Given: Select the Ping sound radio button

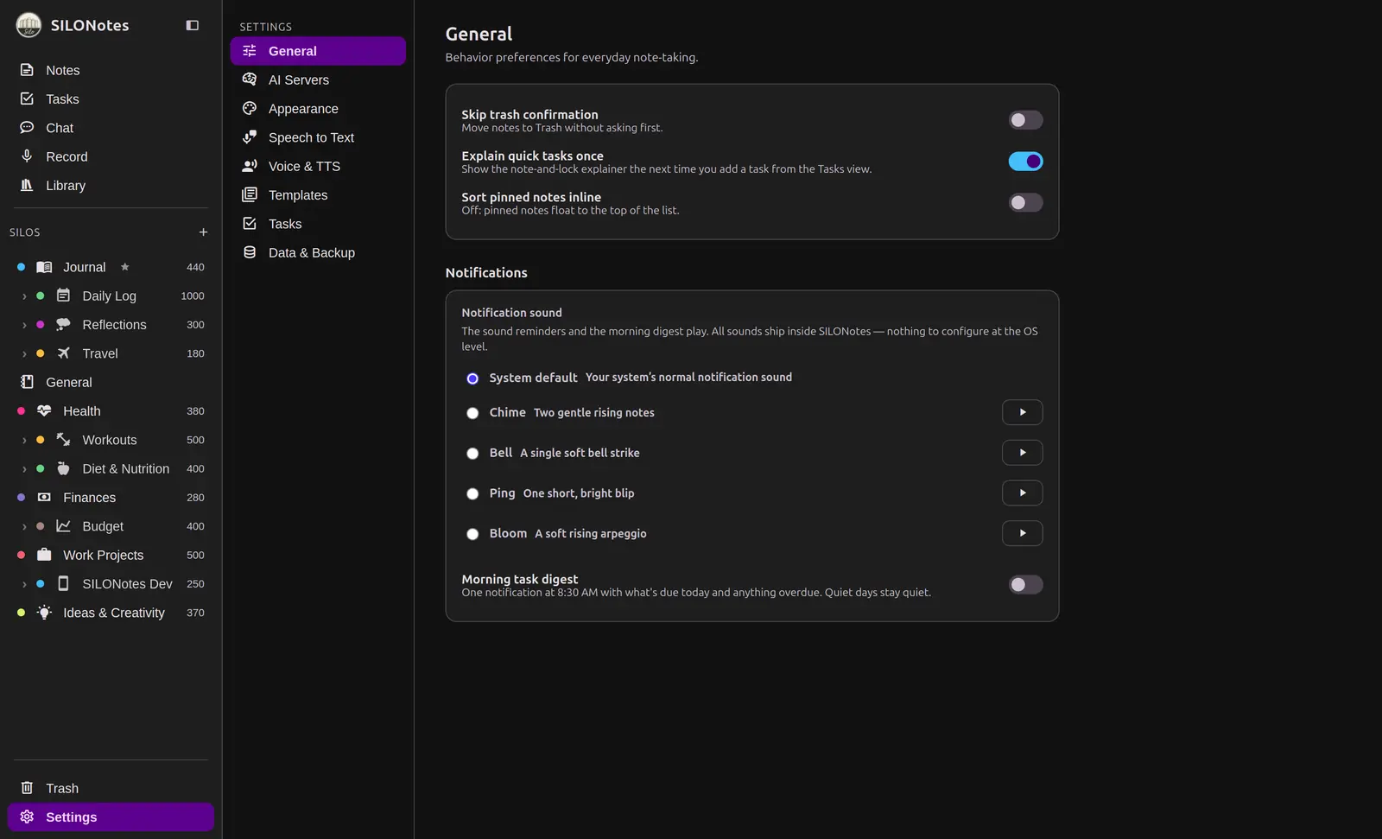Looking at the screenshot, I should pyautogui.click(x=472, y=494).
